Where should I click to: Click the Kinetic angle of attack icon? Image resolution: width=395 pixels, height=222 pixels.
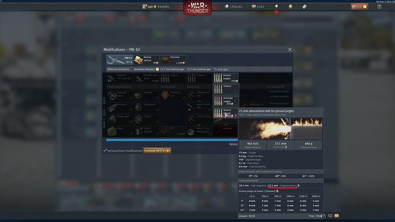point(277,191)
